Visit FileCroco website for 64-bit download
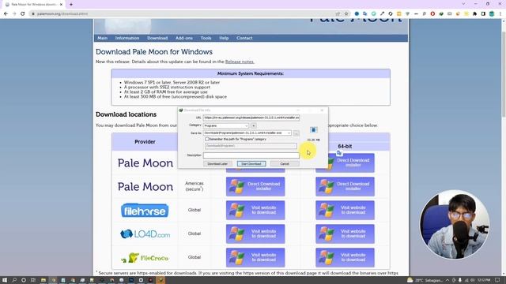 345,257
